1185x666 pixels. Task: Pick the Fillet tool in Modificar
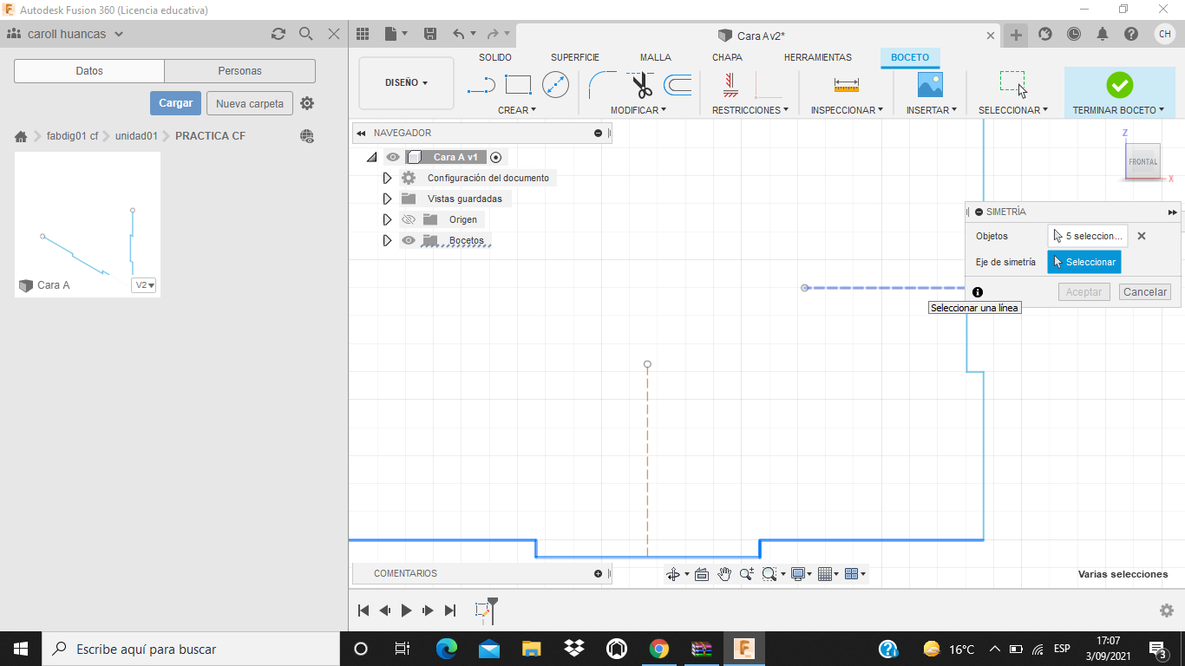602,85
